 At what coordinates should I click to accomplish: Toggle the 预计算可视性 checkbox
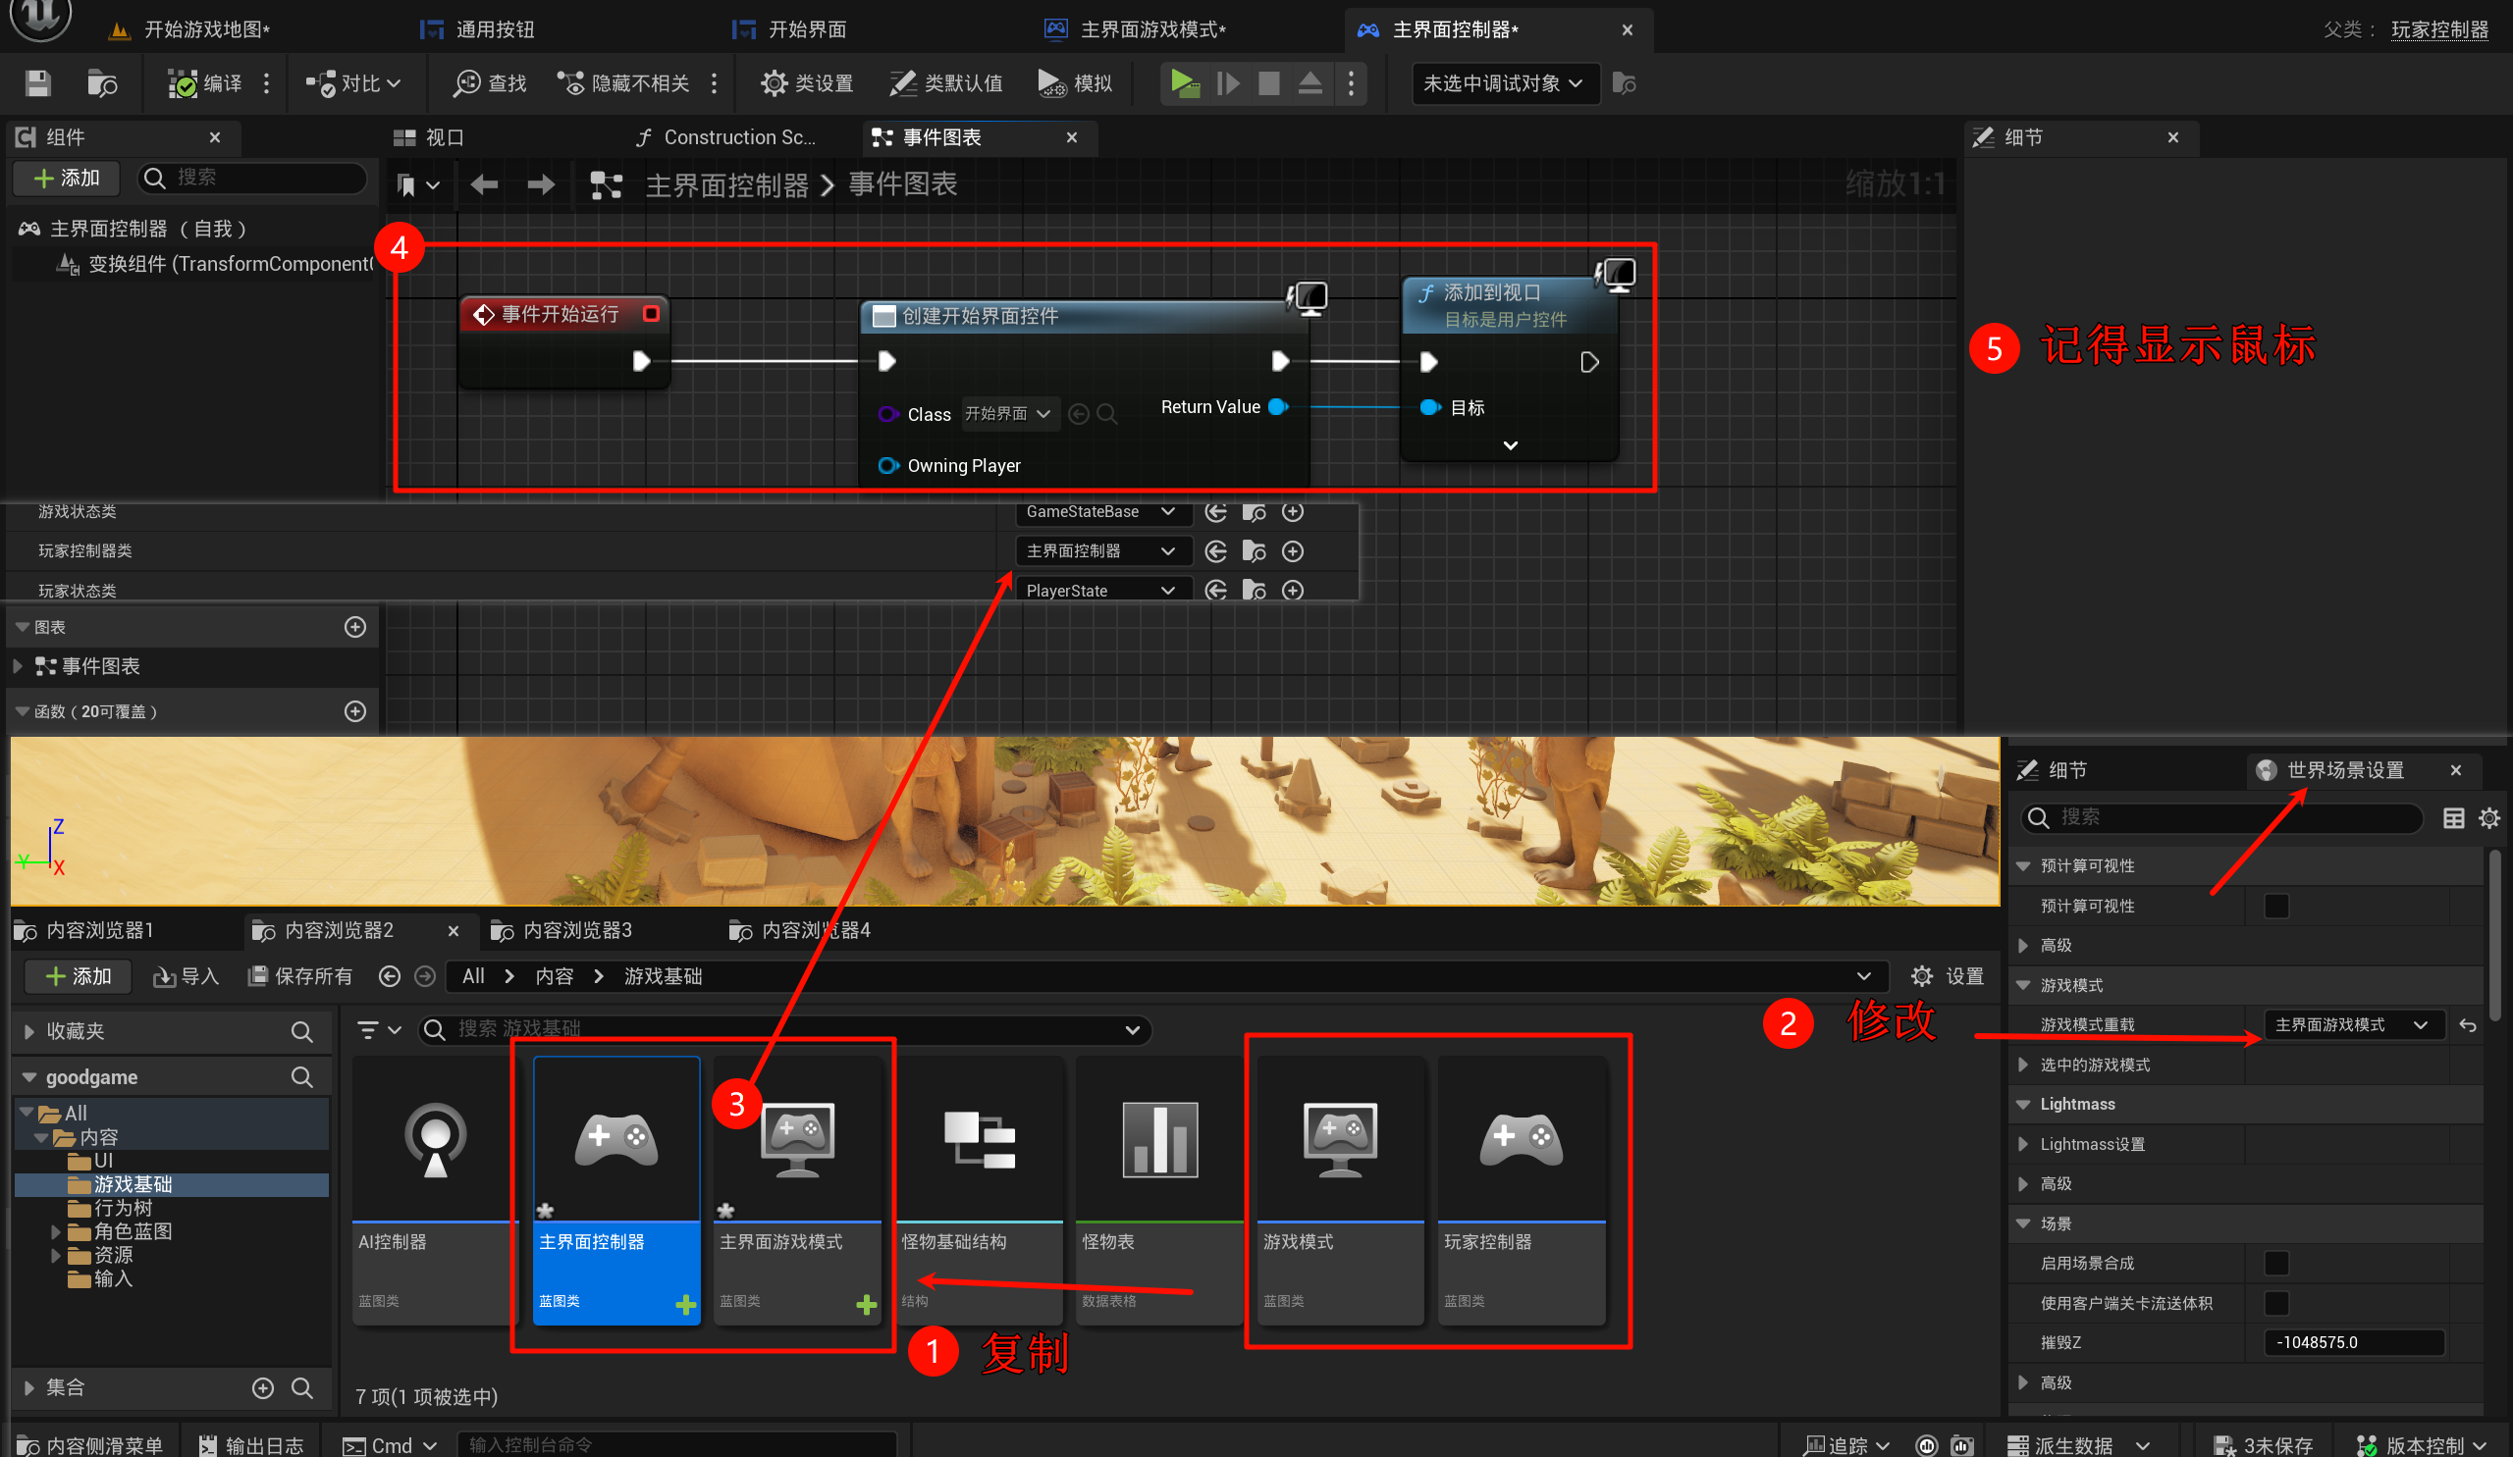tap(2275, 906)
